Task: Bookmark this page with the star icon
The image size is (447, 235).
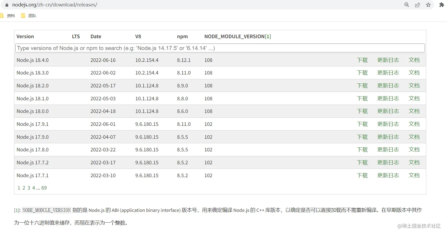Action: 428,5
